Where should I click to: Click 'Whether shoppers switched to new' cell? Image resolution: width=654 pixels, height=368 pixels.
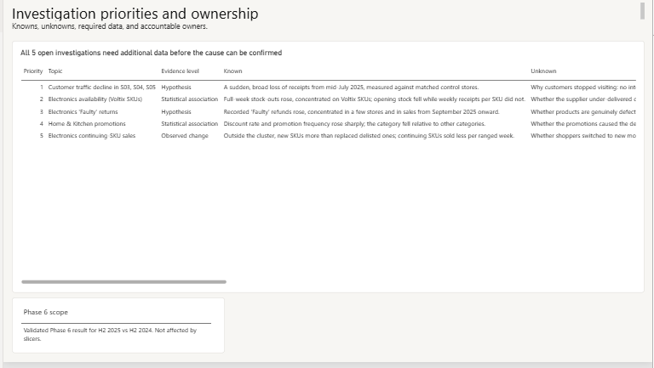(583, 136)
